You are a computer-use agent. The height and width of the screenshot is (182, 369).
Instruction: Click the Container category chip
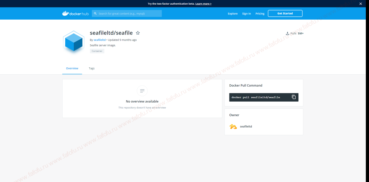[97, 51]
